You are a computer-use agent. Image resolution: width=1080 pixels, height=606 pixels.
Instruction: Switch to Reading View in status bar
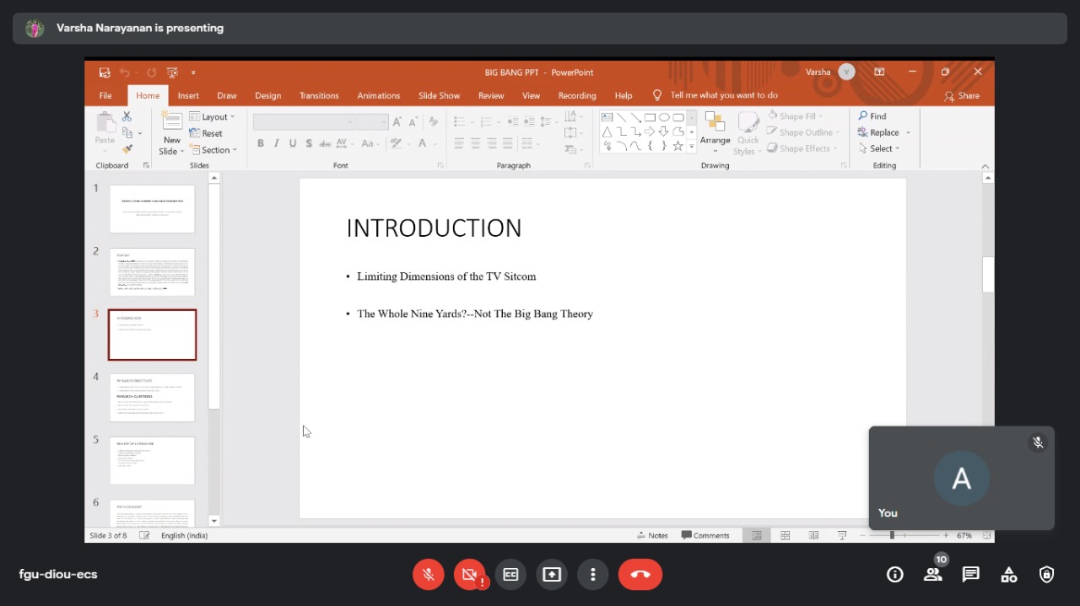813,535
